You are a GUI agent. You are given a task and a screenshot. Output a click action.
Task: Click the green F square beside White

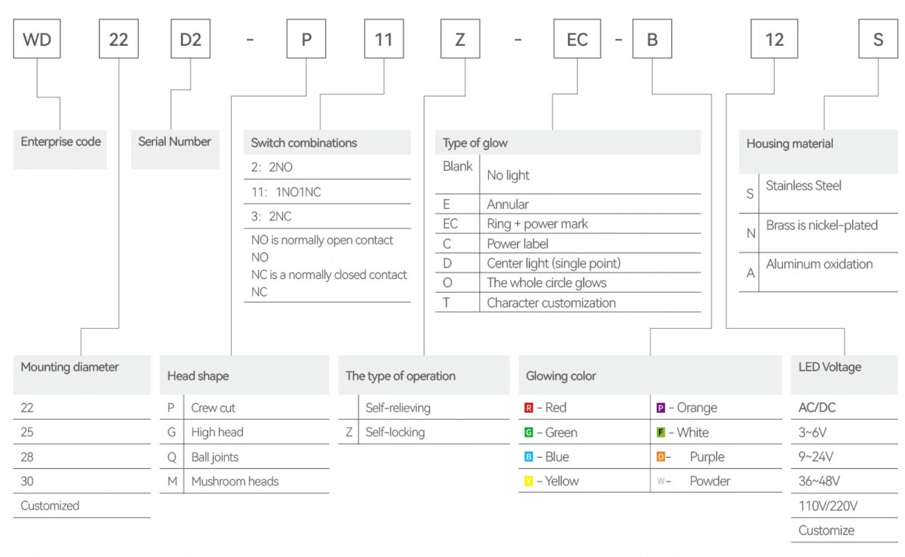(x=661, y=432)
